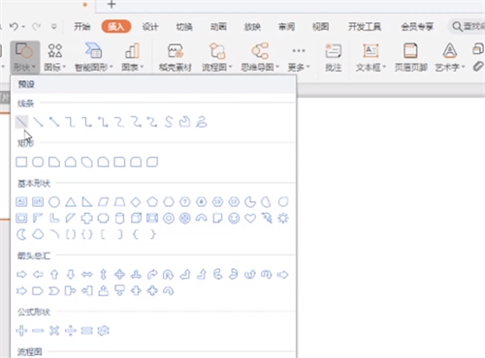Select the scribble line shape
The width and height of the screenshot is (485, 358).
point(202,122)
